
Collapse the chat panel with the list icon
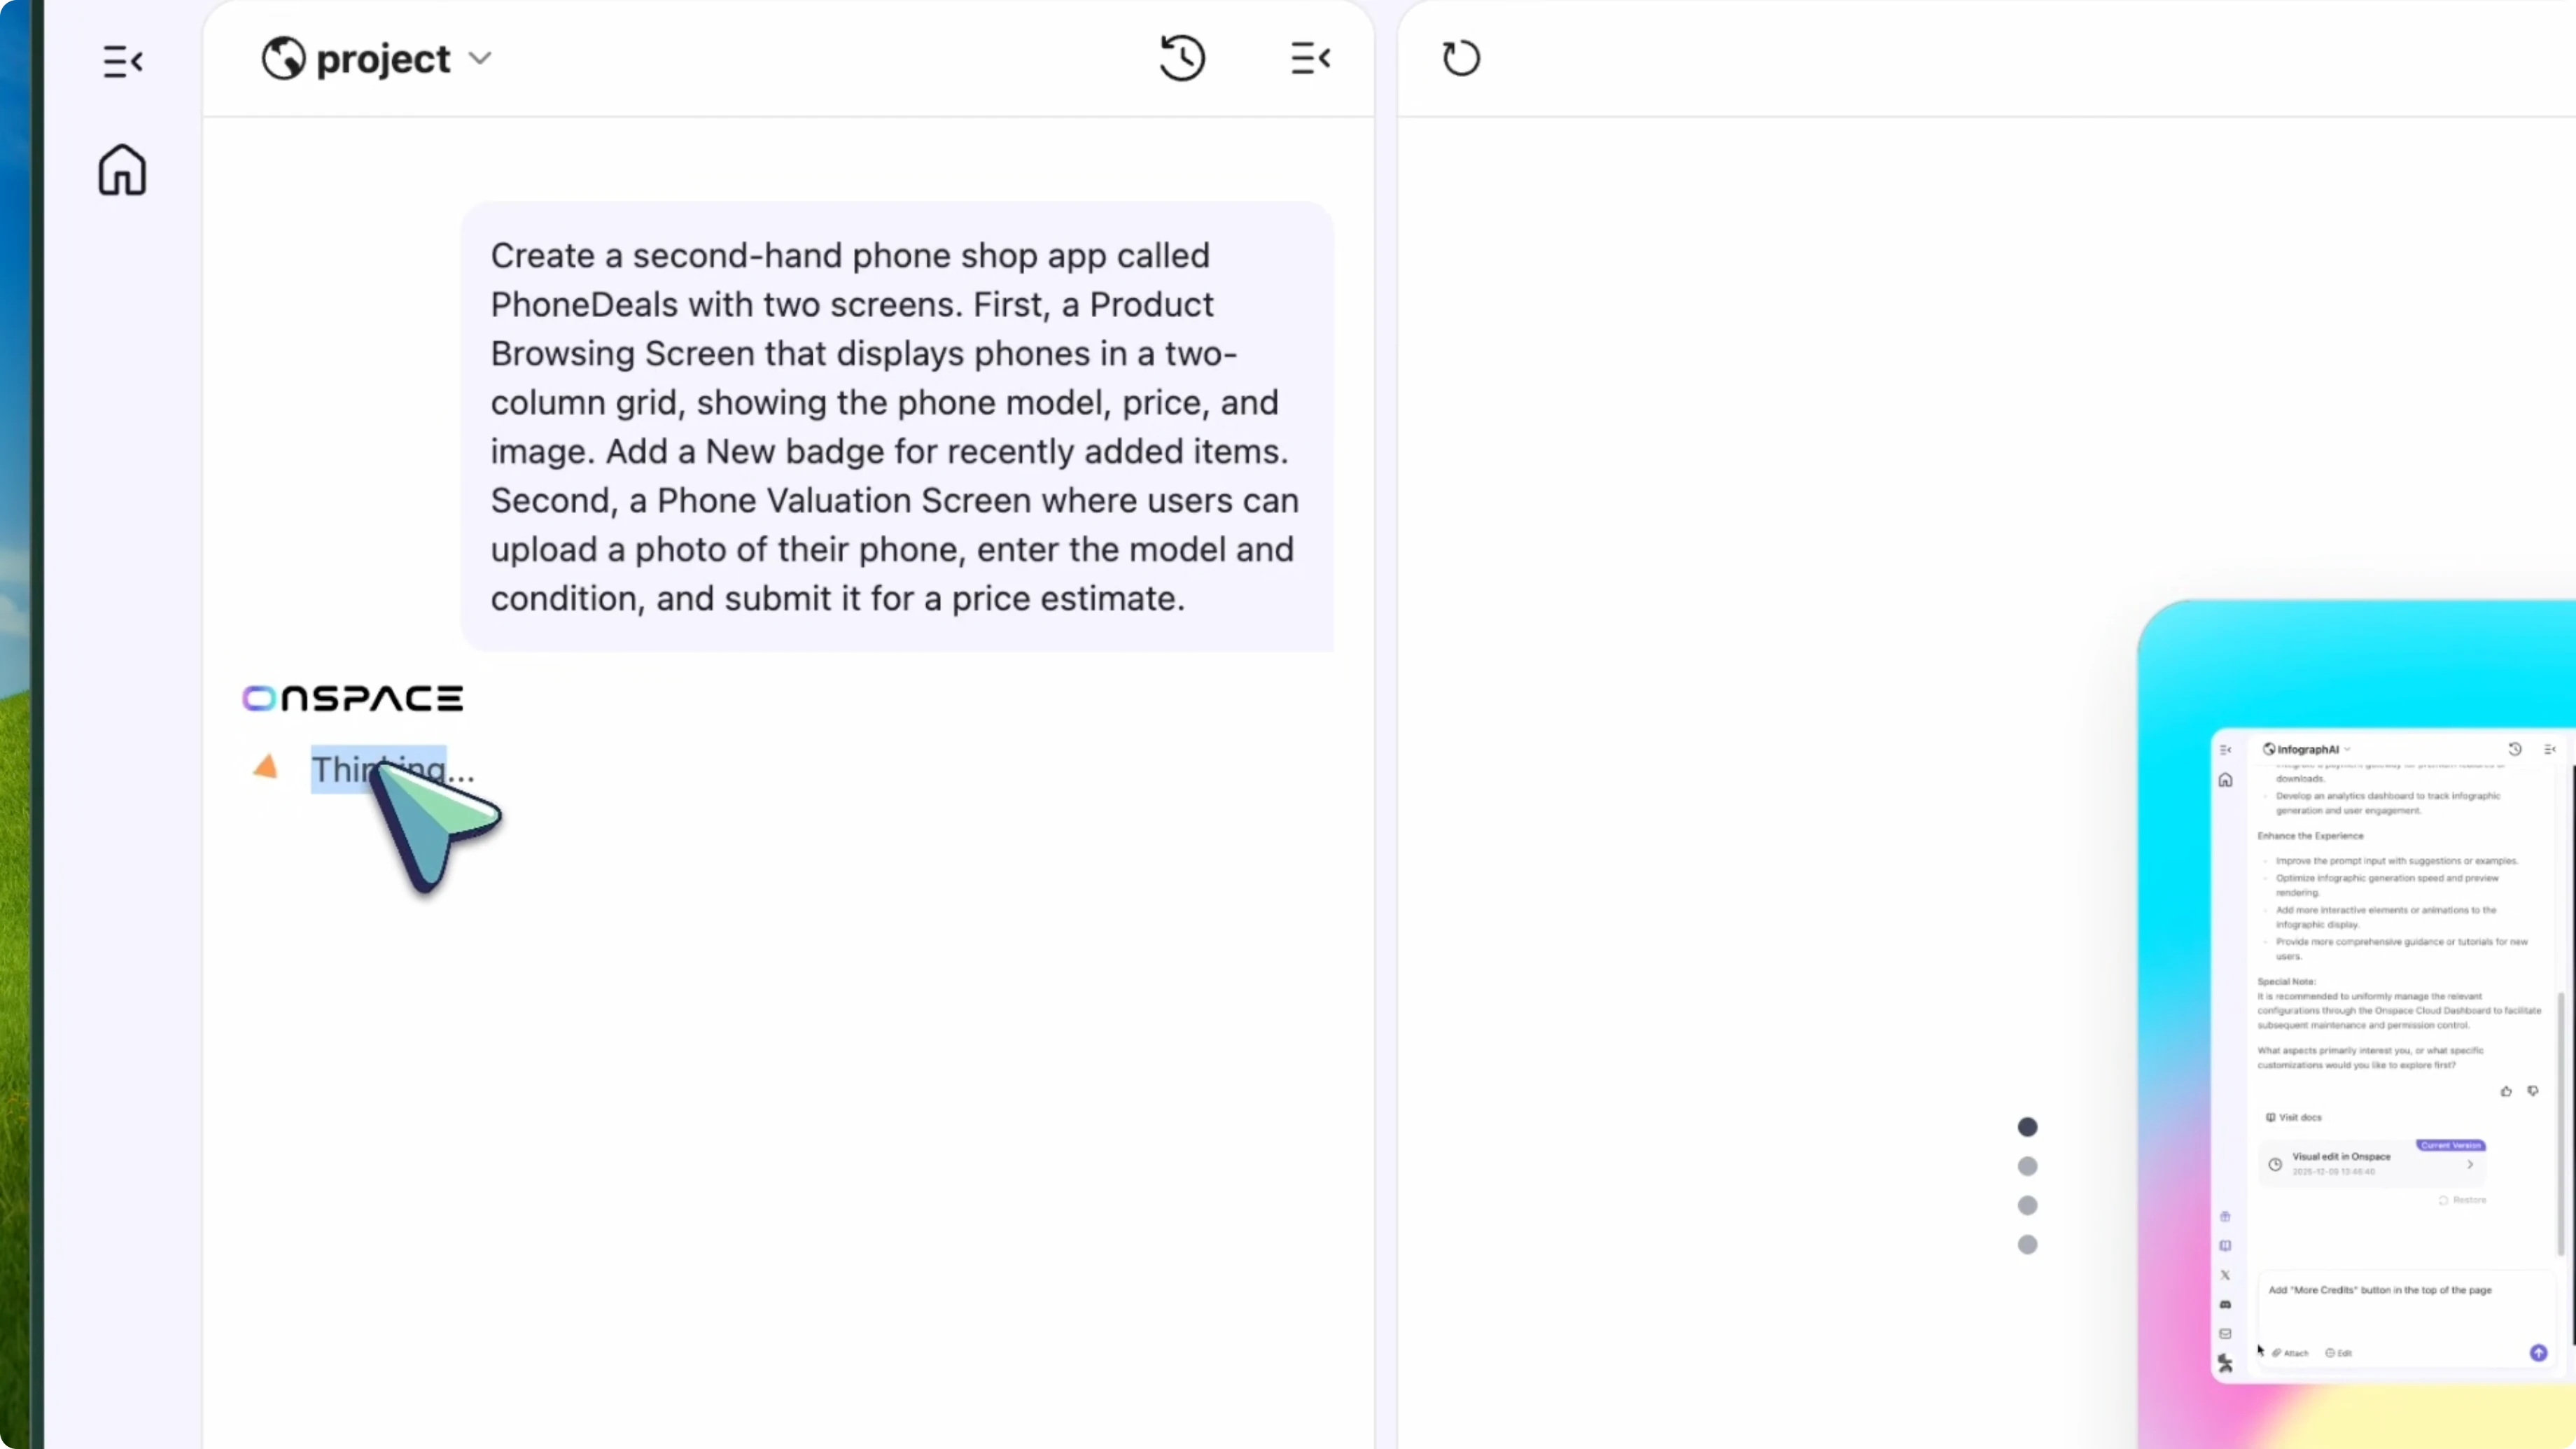1311,58
